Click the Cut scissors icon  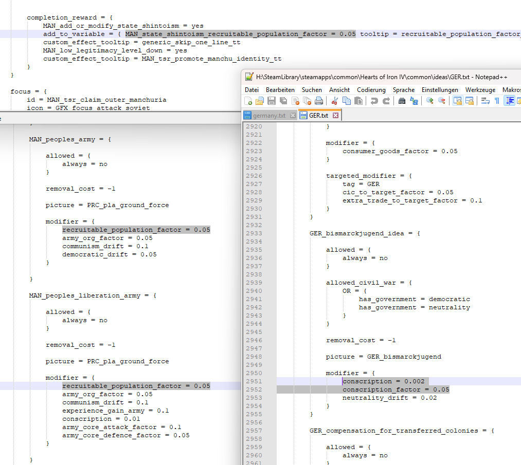pos(335,101)
